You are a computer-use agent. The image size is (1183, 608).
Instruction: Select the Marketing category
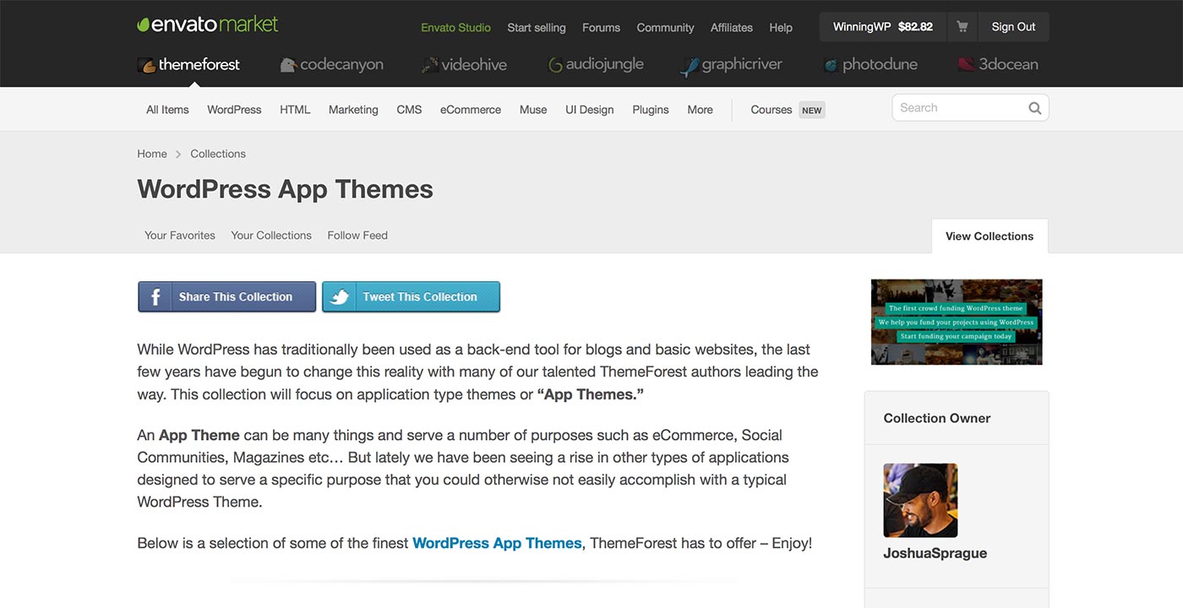(x=353, y=110)
